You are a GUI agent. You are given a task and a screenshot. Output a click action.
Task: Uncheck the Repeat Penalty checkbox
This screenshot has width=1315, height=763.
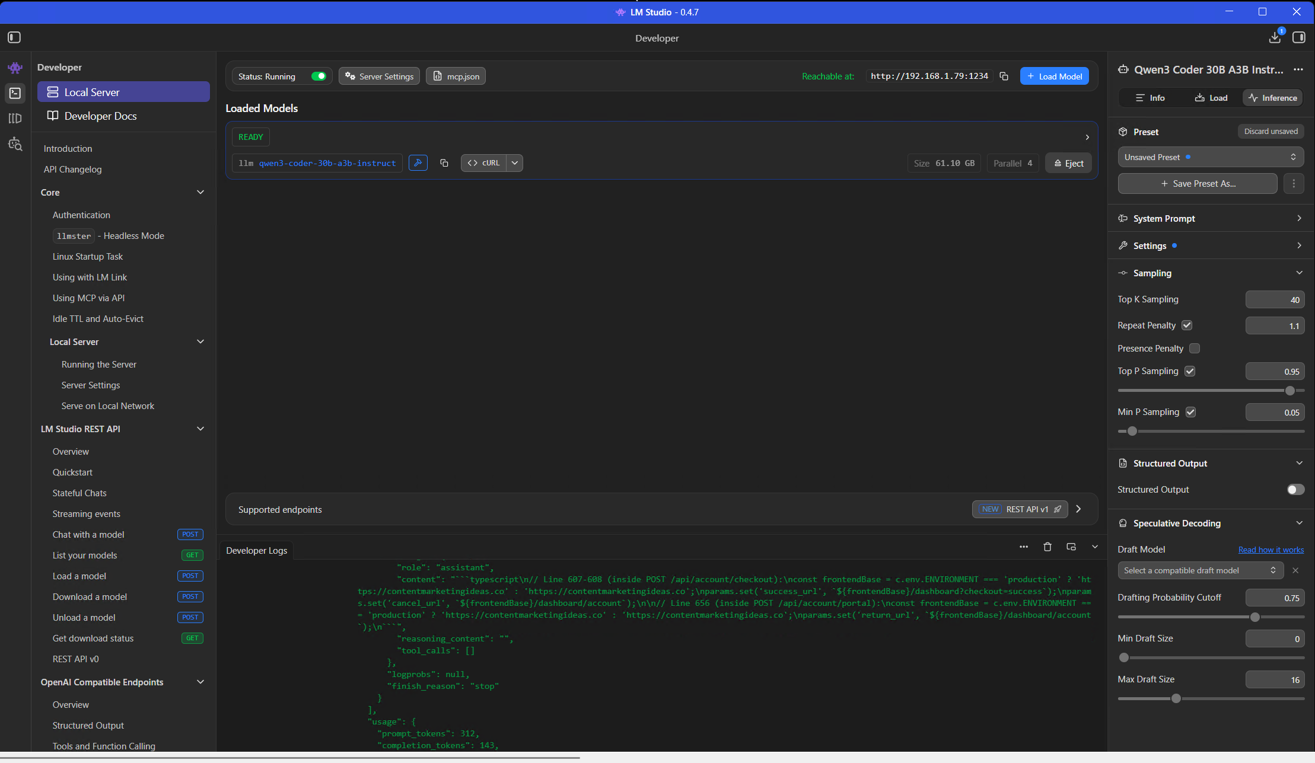(1187, 325)
